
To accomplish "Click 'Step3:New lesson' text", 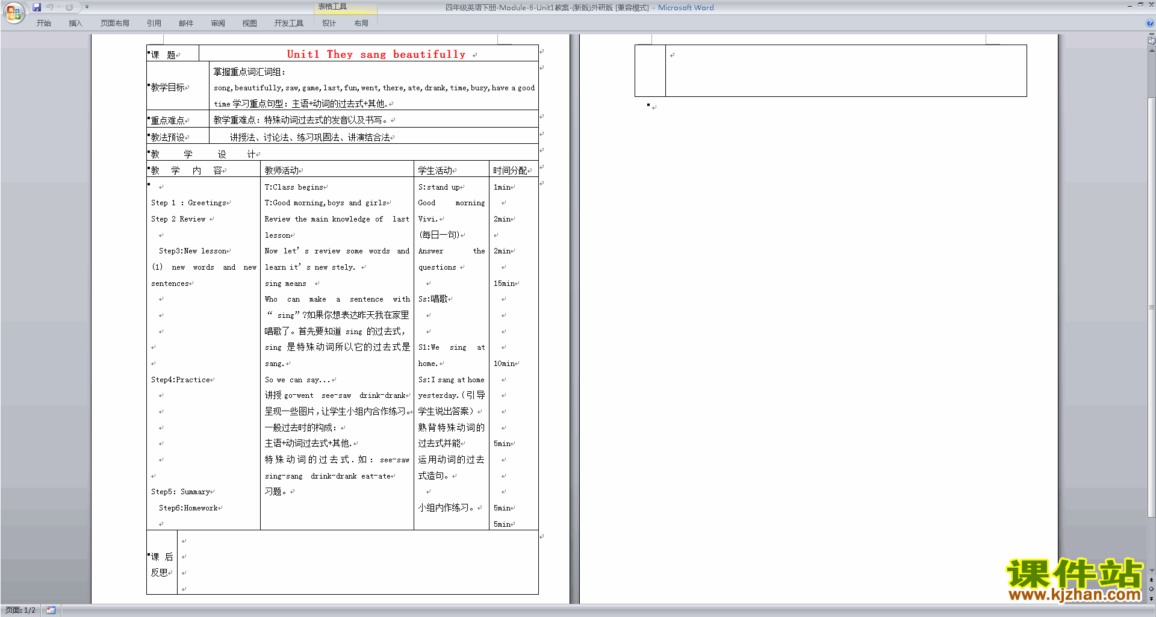I will (193, 251).
